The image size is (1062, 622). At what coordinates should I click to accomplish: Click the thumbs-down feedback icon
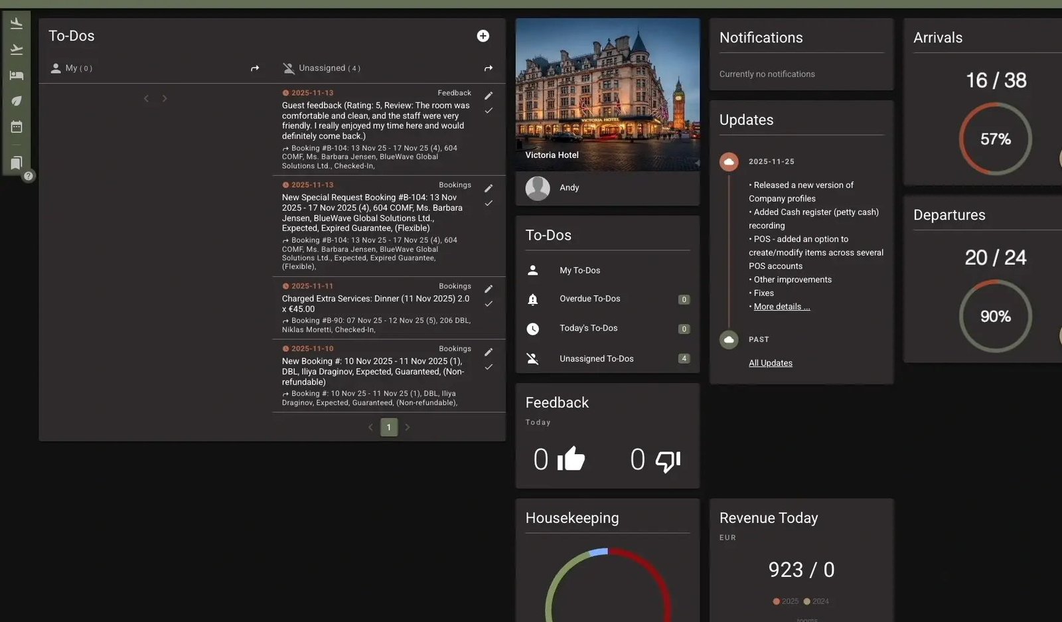668,460
